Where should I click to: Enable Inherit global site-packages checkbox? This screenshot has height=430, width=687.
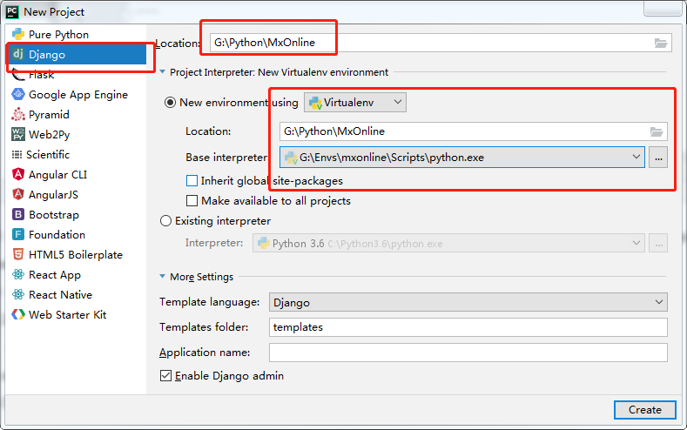(192, 180)
